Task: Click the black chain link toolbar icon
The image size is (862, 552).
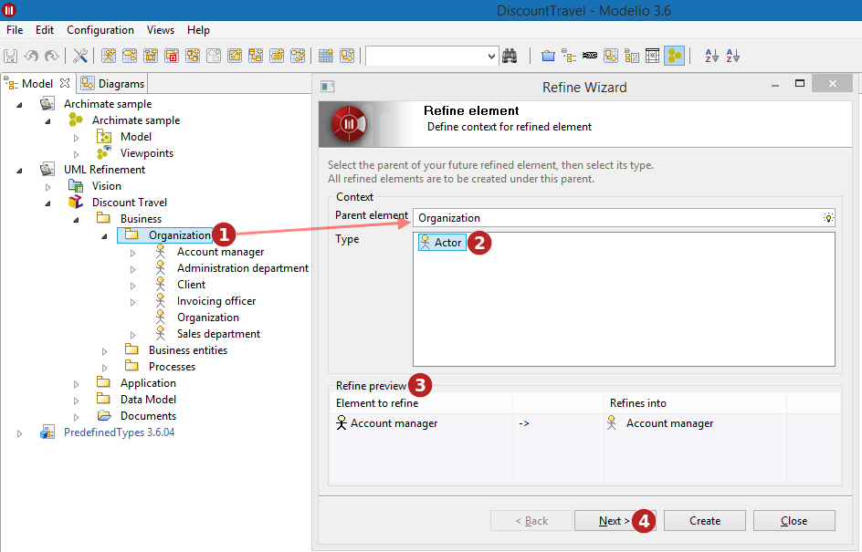Action: click(589, 56)
